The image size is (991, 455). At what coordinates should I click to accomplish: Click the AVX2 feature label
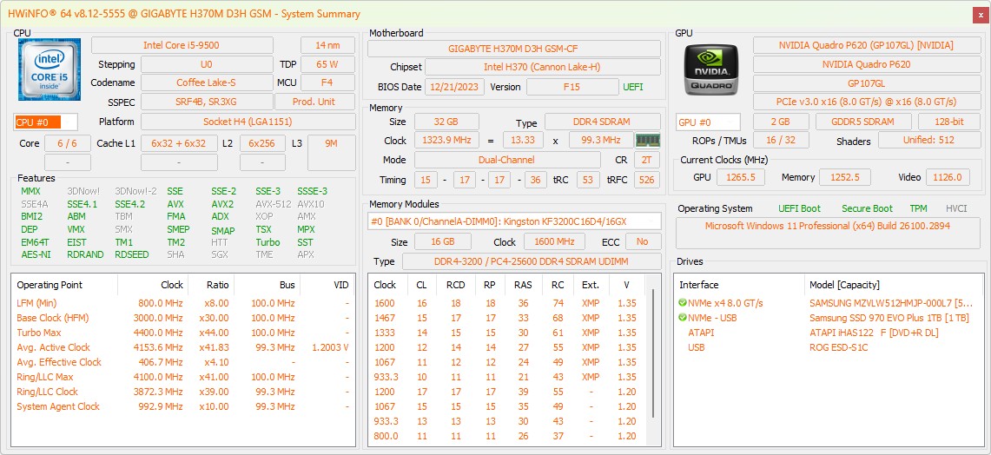coord(222,204)
